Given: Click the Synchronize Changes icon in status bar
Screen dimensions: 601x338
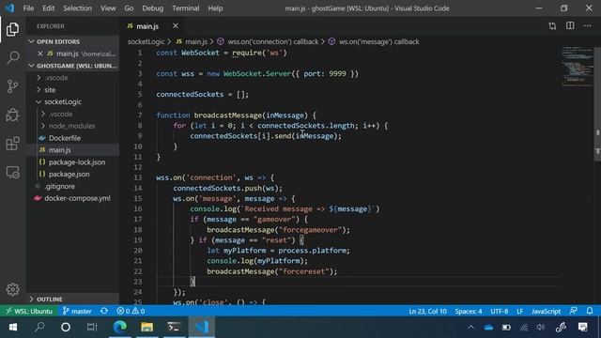Looking at the screenshot, I should (x=104, y=311).
